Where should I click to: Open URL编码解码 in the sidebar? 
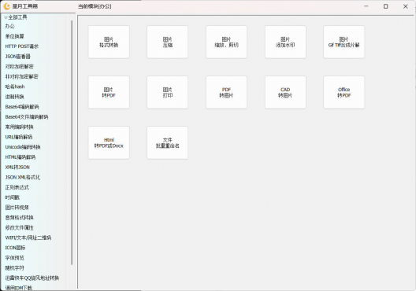tap(19, 137)
